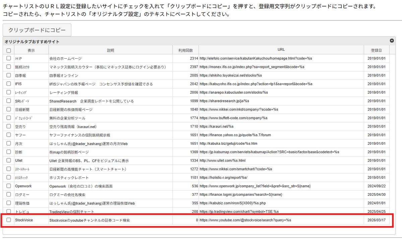The height and width of the screenshot is (239, 402).
Task: Click the monex.ifis.co.jp URL cell
Action: point(281,67)
